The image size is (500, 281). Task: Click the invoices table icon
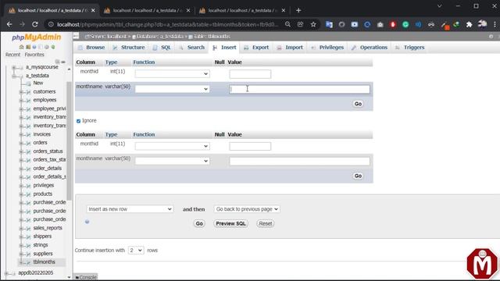pos(28,134)
